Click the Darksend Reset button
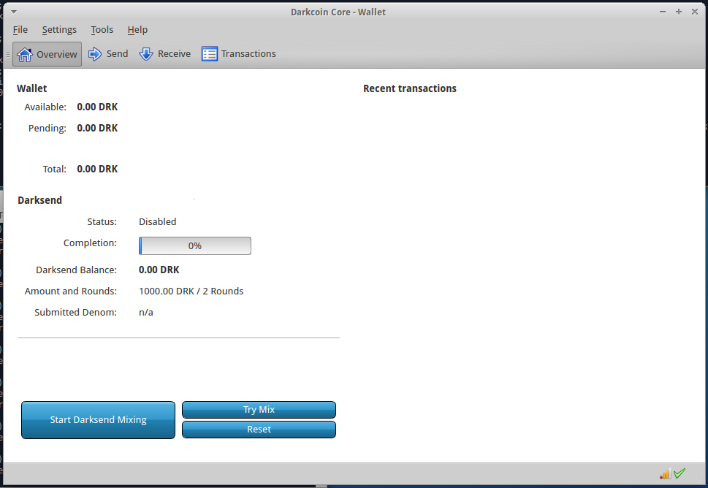This screenshot has height=488, width=708. [x=259, y=430]
